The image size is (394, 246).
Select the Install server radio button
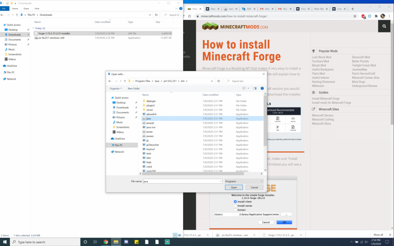point(235,205)
